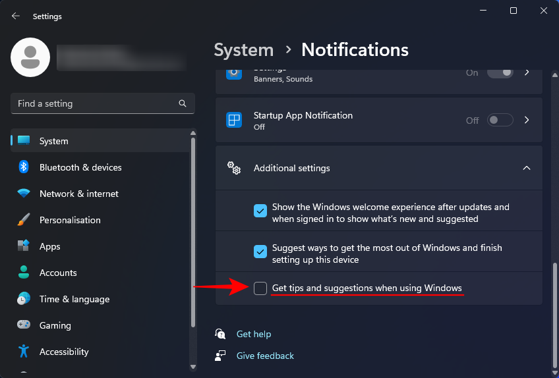Click the Time & language globe icon
Screen dimensions: 559x378
[24, 298]
